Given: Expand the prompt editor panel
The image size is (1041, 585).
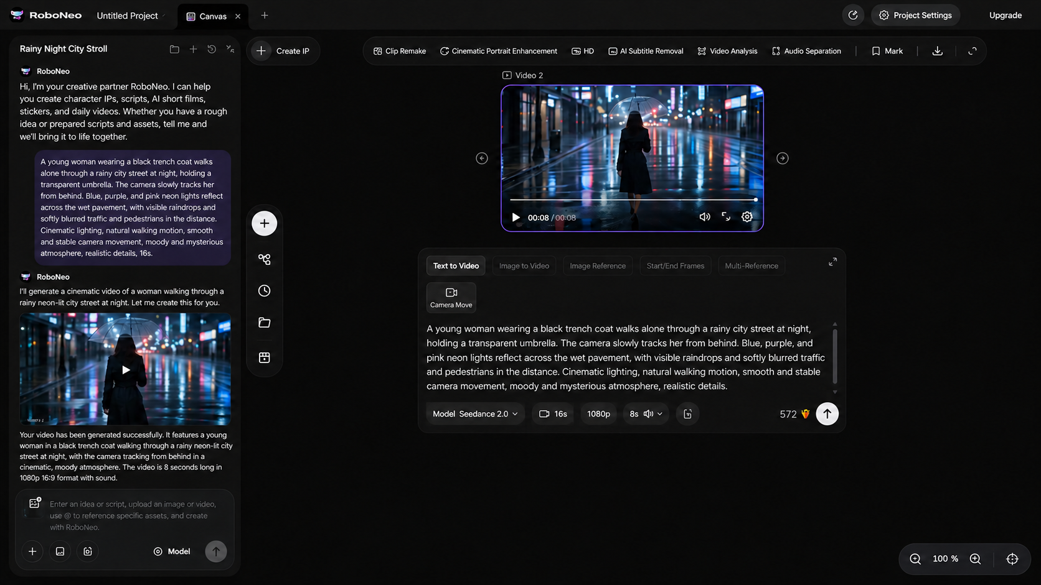Looking at the screenshot, I should tap(832, 262).
